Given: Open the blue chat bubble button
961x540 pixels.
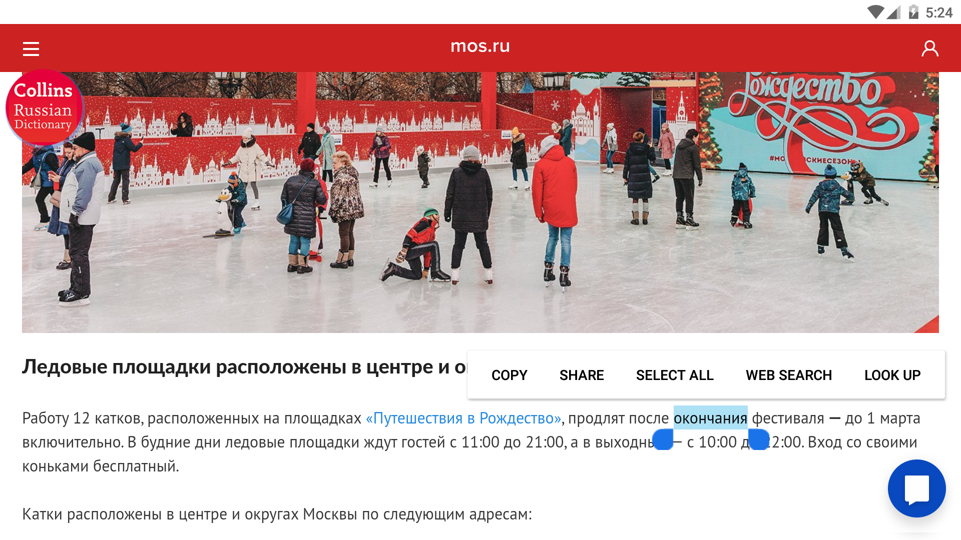Looking at the screenshot, I should 916,488.
